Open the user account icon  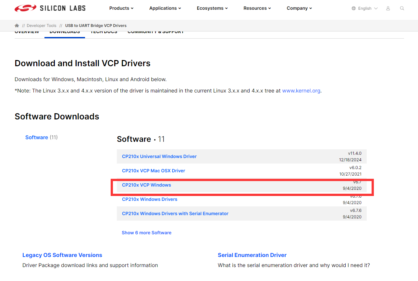pyautogui.click(x=388, y=8)
